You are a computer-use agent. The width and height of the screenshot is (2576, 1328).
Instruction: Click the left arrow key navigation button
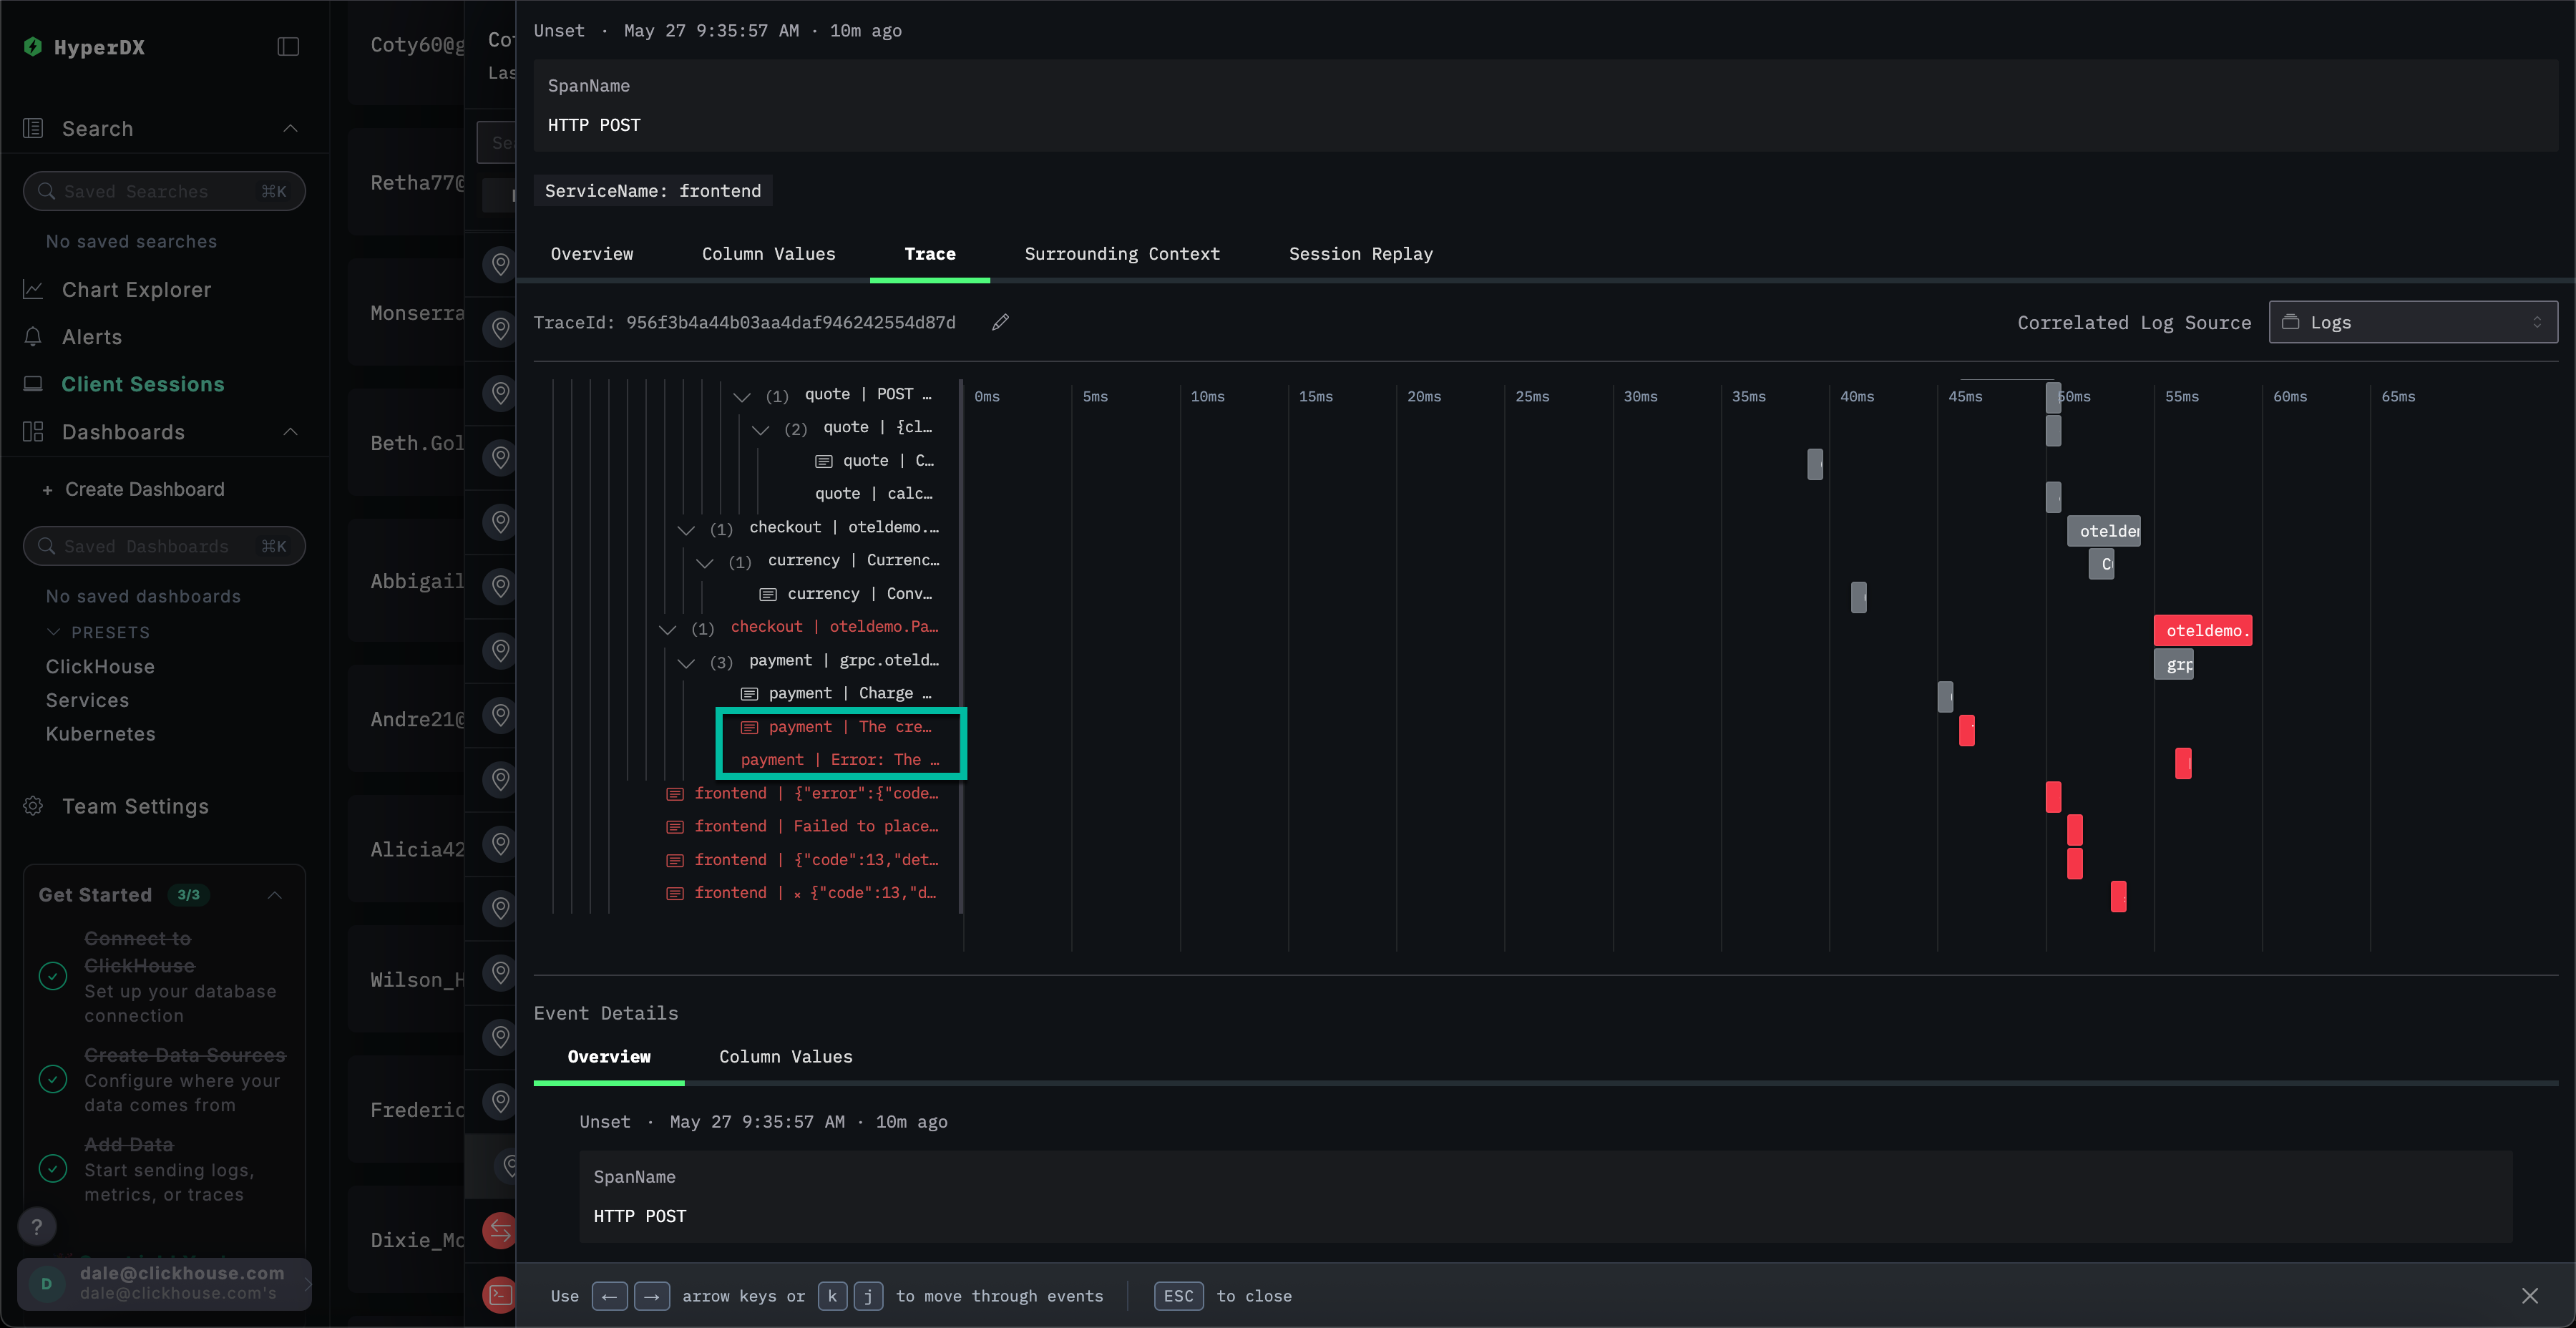coord(609,1296)
